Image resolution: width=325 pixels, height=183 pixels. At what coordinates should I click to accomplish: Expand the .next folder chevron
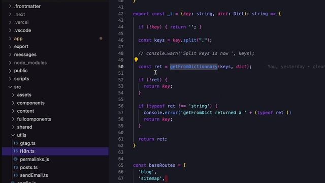click(x=10, y=14)
